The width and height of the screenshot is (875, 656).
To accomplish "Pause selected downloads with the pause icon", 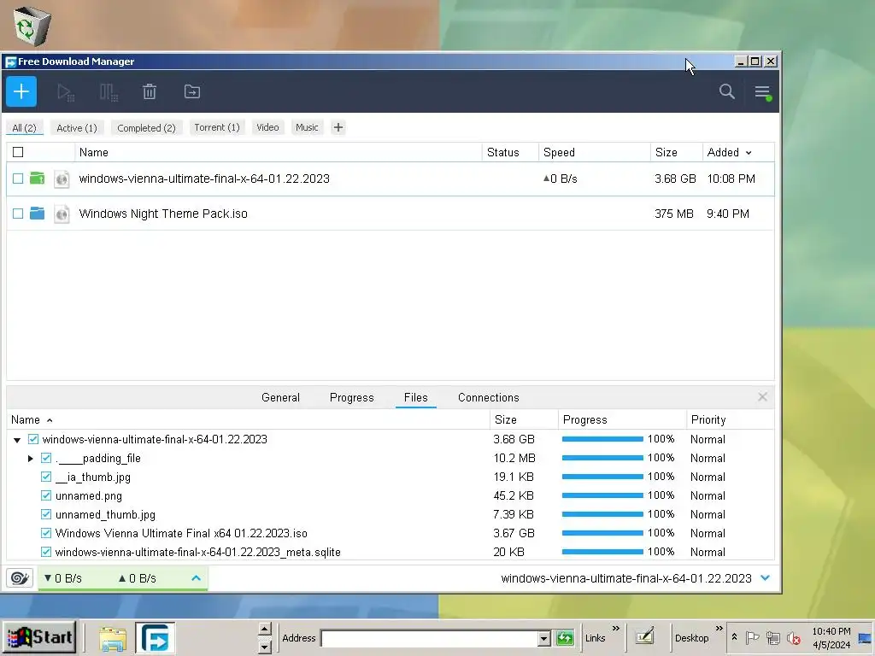I will [109, 92].
